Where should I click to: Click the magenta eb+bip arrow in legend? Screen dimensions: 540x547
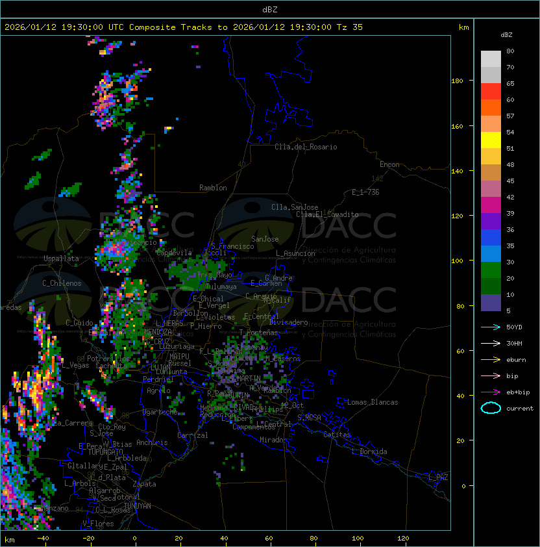[x=491, y=392]
